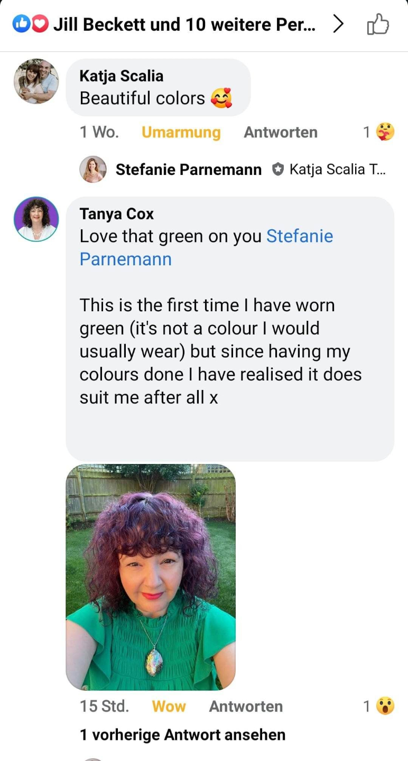The image size is (408, 761).
Task: Tap the blue like reaction badge
Action: 21,24
